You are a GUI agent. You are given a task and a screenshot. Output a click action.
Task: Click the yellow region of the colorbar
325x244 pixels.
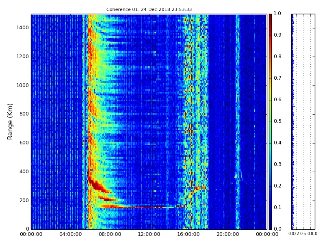coord(270,89)
